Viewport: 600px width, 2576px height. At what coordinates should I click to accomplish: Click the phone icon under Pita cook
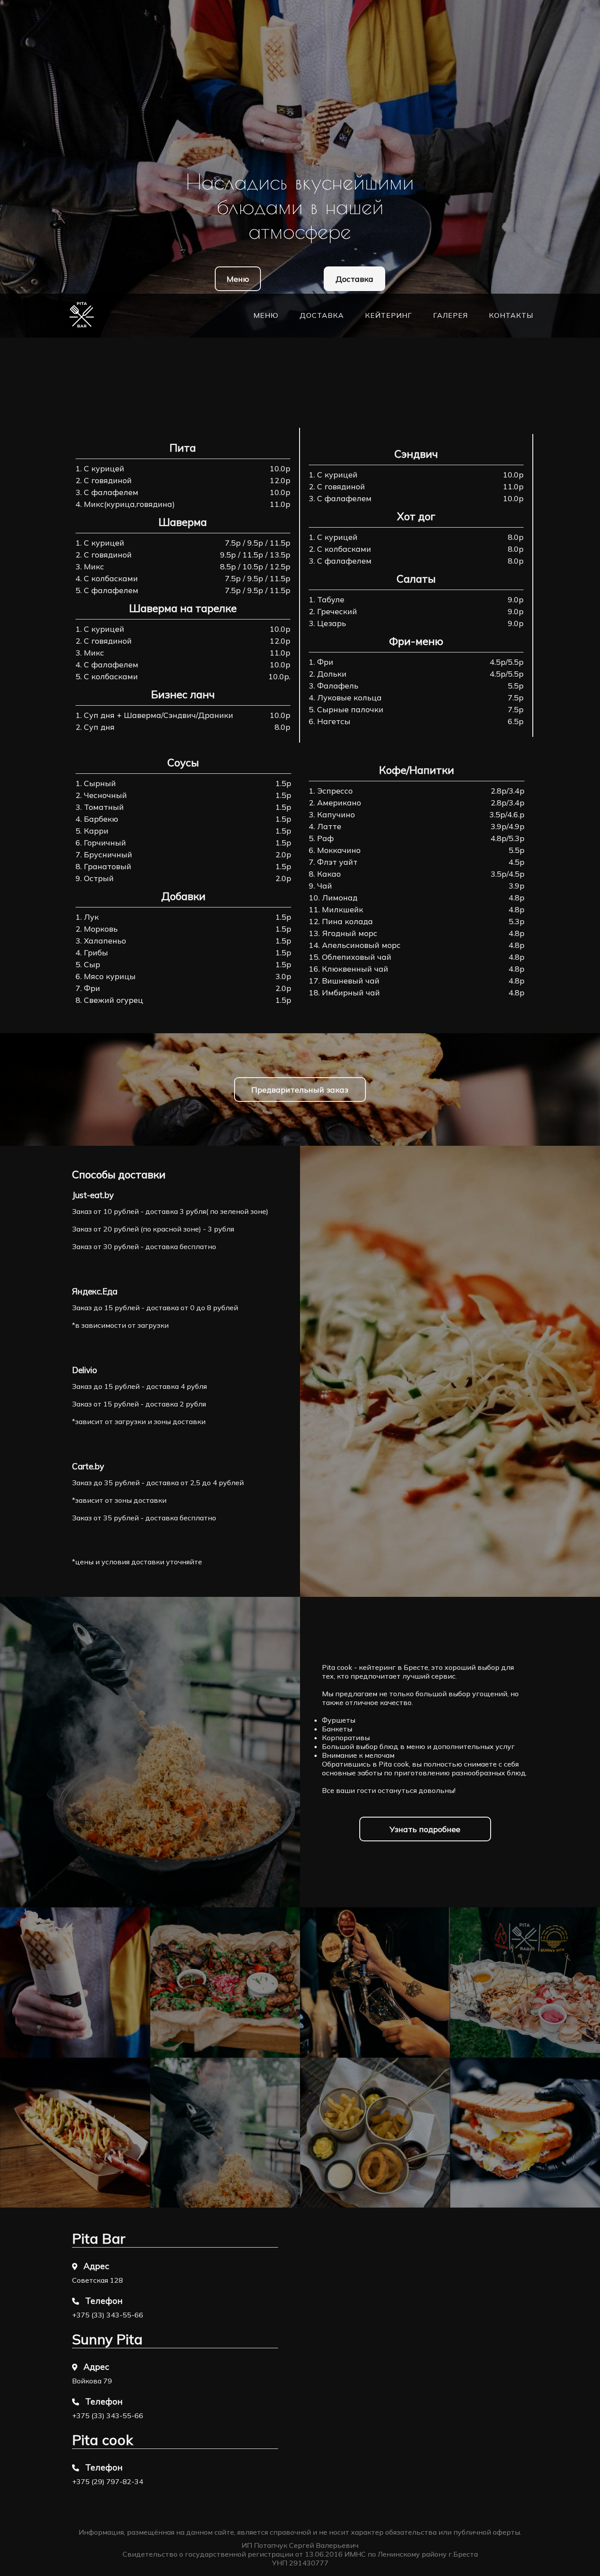click(x=76, y=2468)
